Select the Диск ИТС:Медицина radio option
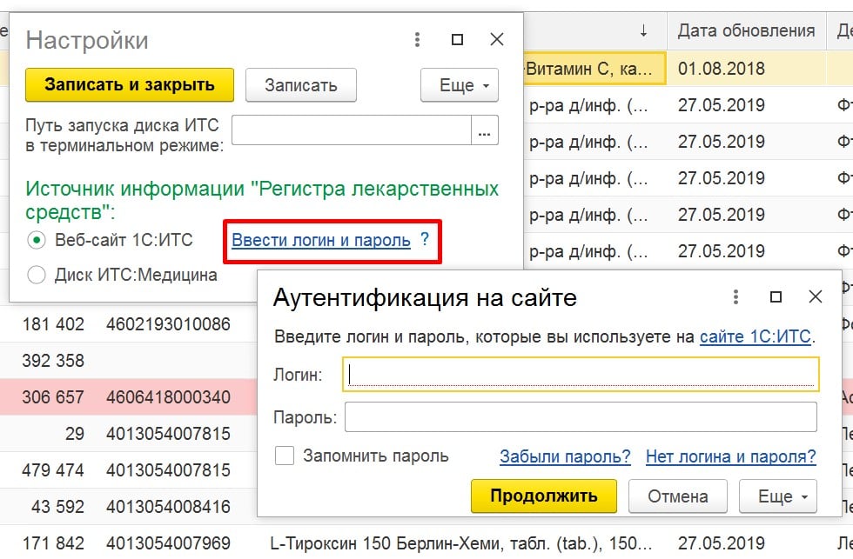Screen dimensions: 853x559 (37, 276)
